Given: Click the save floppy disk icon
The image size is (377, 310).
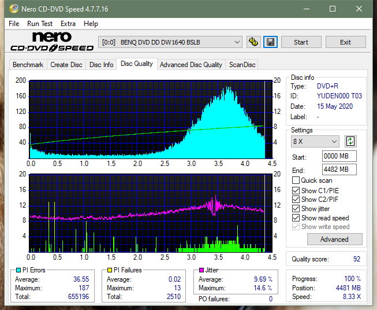Looking at the screenshot, I should pos(270,42).
